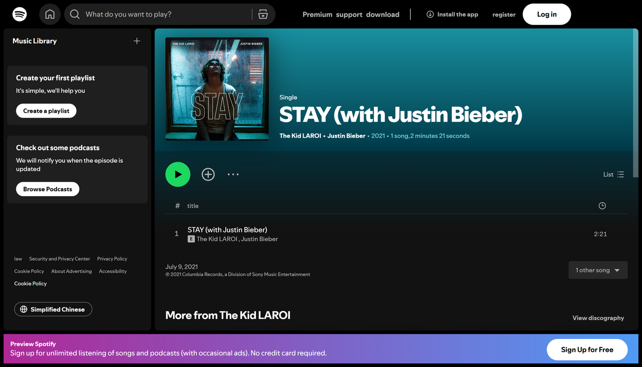
Task: Click the Log in button
Action: pos(547,14)
